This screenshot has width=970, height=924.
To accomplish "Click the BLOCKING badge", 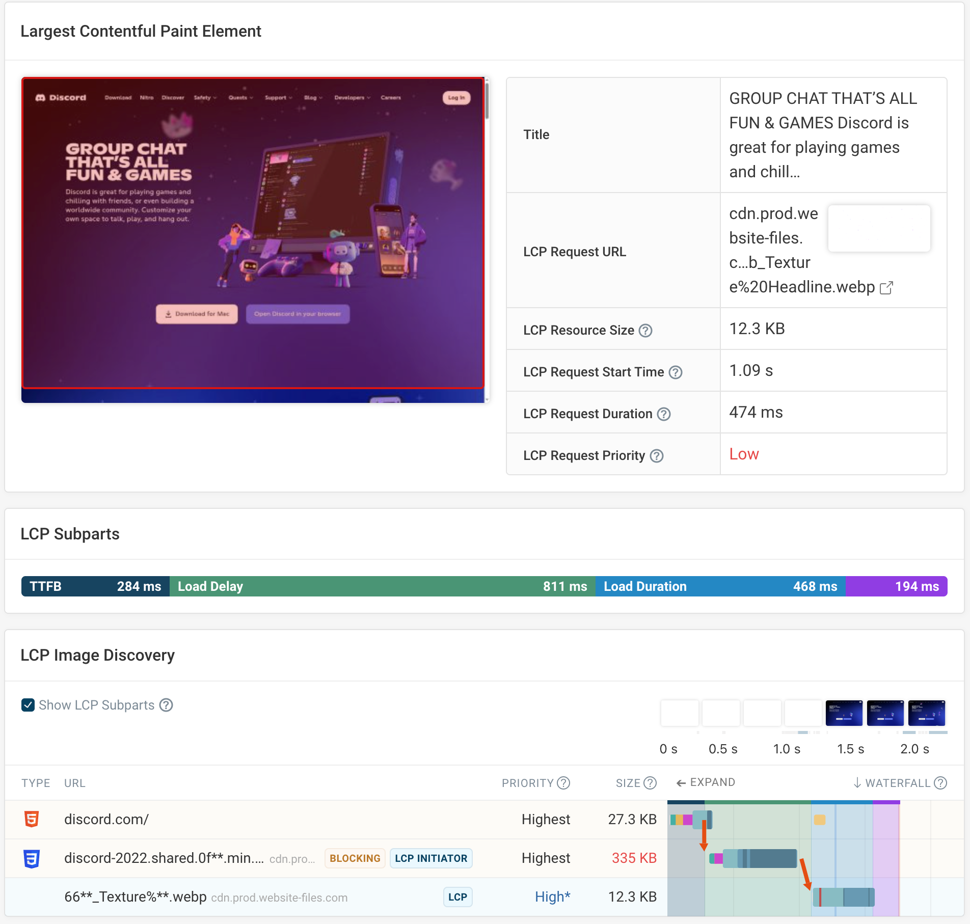I will pos(355,858).
